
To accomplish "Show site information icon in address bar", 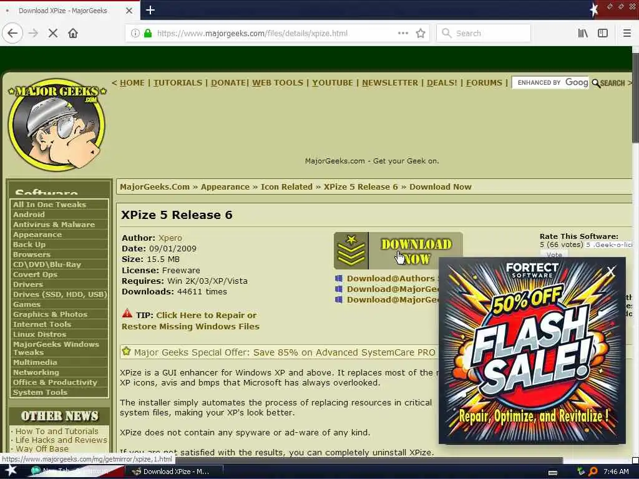I will point(135,33).
